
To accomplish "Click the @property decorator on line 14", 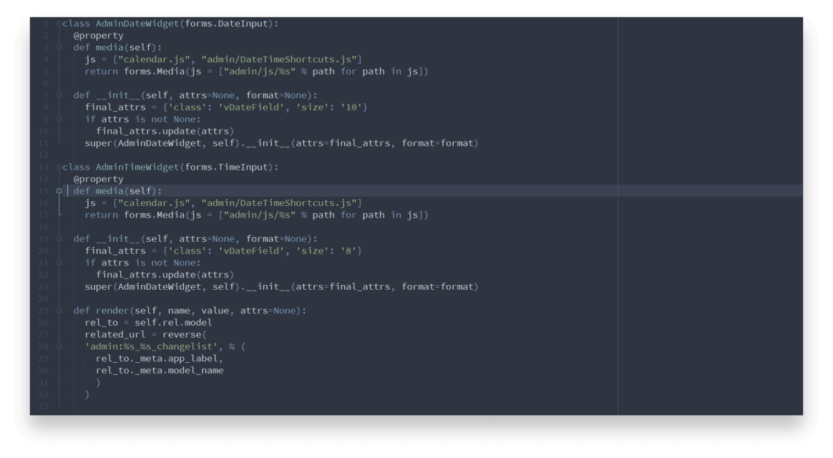I will [99, 178].
